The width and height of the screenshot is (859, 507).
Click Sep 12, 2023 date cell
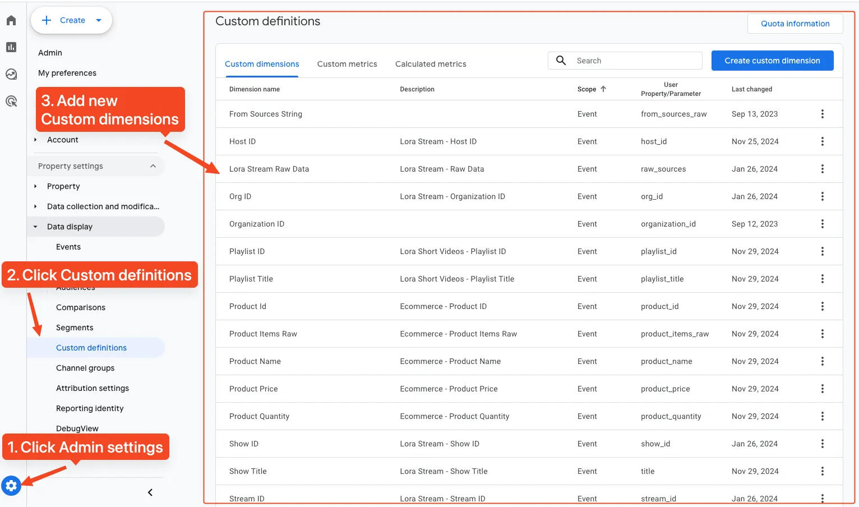(x=755, y=224)
